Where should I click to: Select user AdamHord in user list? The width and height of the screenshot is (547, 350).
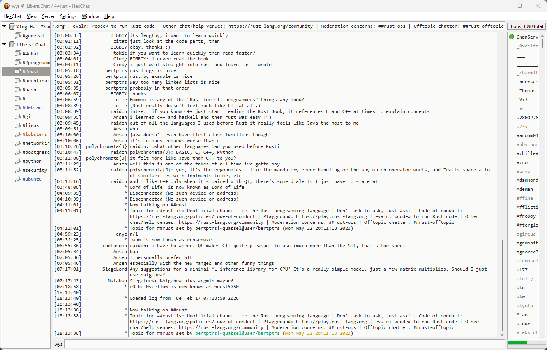527,180
